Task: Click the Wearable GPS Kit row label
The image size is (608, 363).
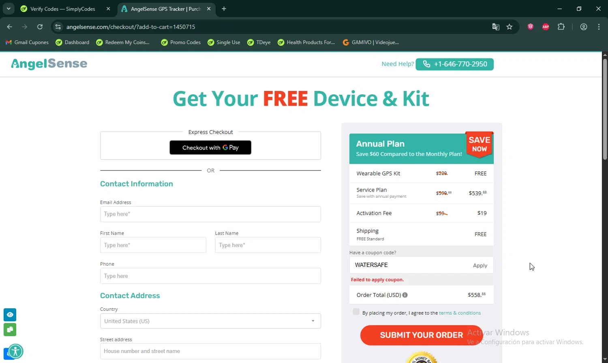Action: point(378,173)
